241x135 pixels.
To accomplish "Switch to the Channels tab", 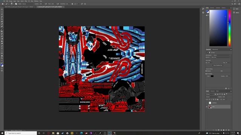I will 212,91.
